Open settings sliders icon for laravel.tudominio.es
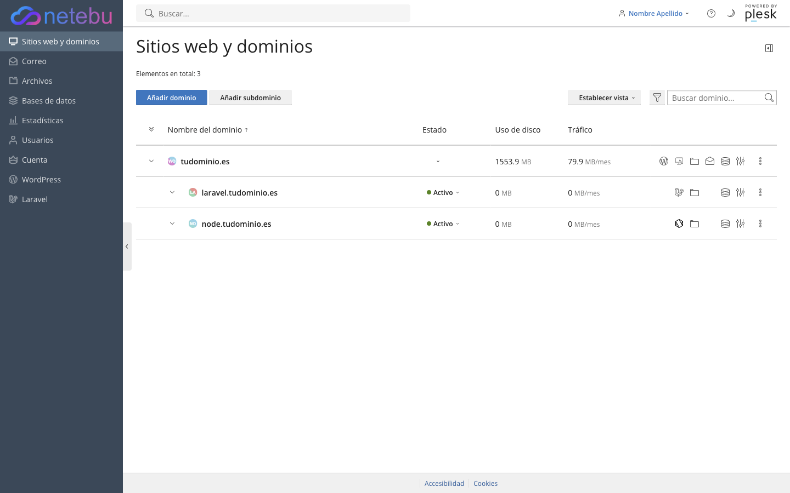This screenshot has height=493, width=790. pyautogui.click(x=741, y=192)
